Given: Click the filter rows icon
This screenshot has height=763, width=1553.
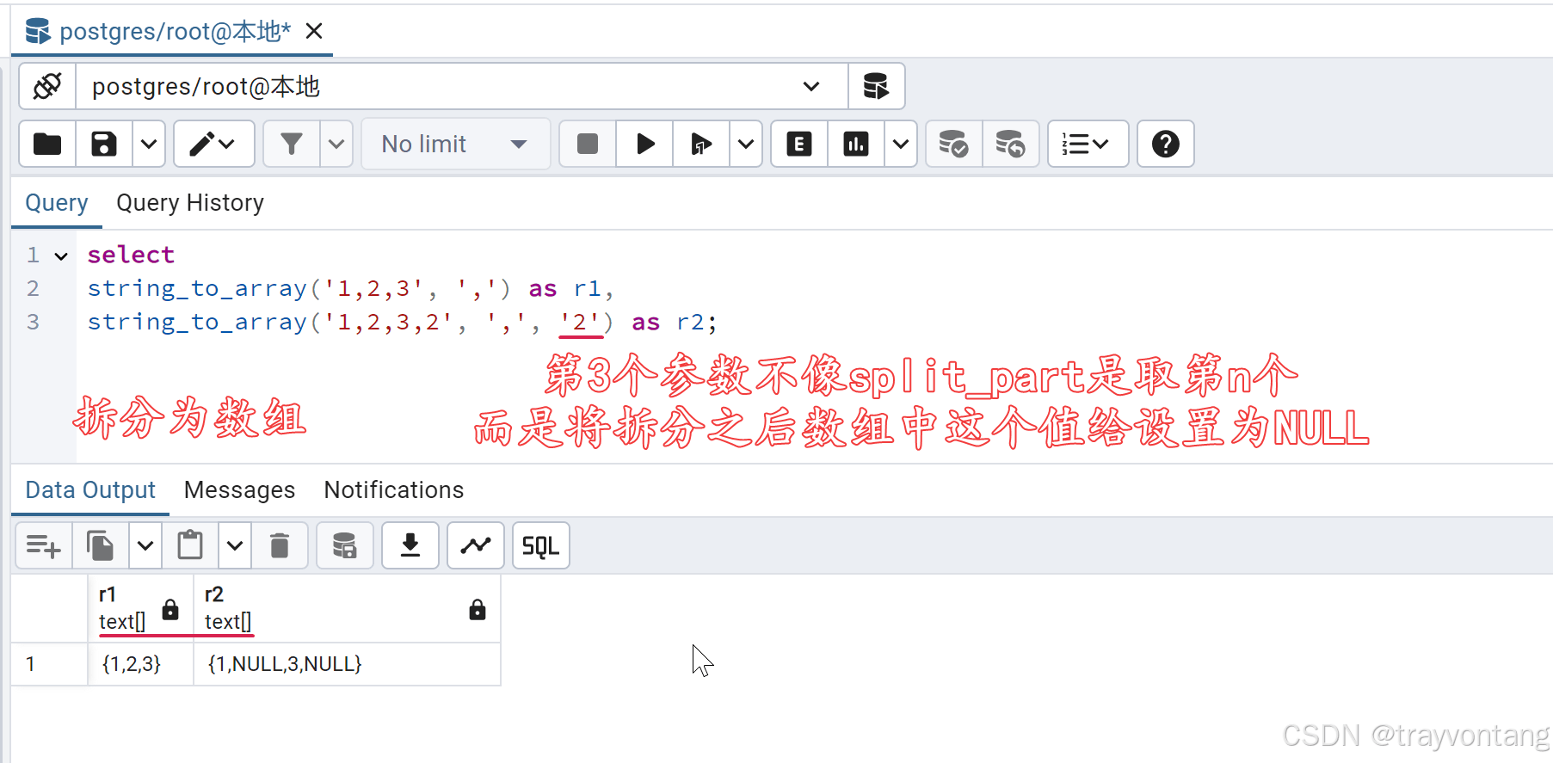Looking at the screenshot, I should [x=292, y=144].
